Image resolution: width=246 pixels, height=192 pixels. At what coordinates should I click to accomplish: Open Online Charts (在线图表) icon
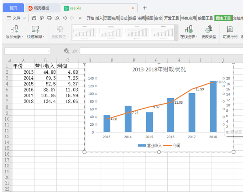[x=189, y=29]
